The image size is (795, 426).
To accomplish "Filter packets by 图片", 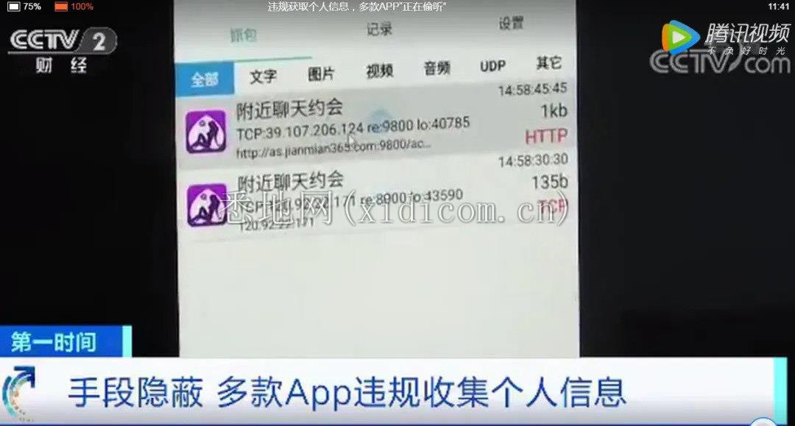I will [x=322, y=74].
